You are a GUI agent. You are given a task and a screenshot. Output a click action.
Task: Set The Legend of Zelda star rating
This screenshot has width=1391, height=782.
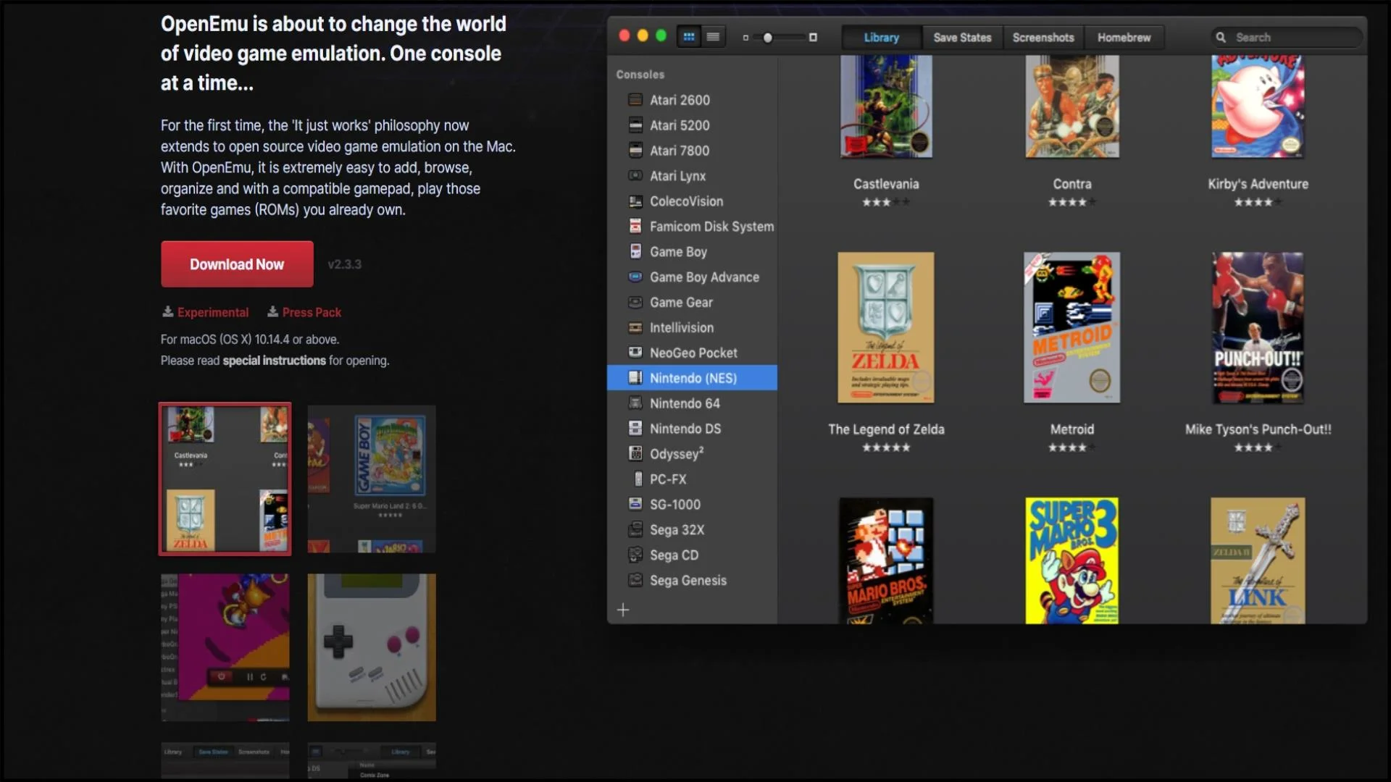tap(886, 447)
